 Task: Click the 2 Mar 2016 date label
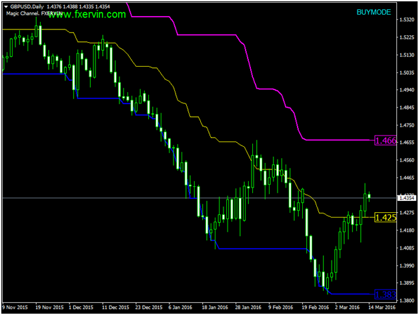pos(348,307)
